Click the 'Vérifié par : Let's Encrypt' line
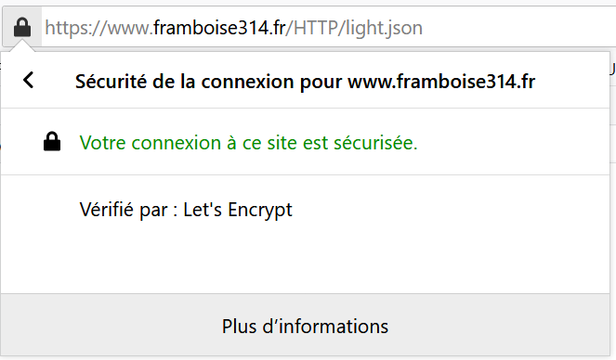 (x=186, y=210)
